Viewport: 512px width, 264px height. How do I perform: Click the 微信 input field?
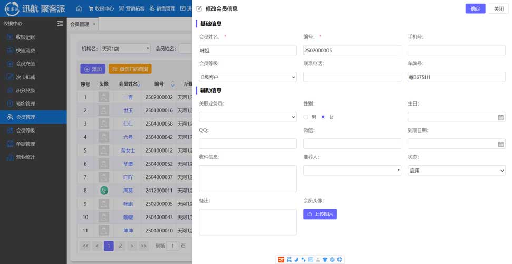click(x=352, y=144)
